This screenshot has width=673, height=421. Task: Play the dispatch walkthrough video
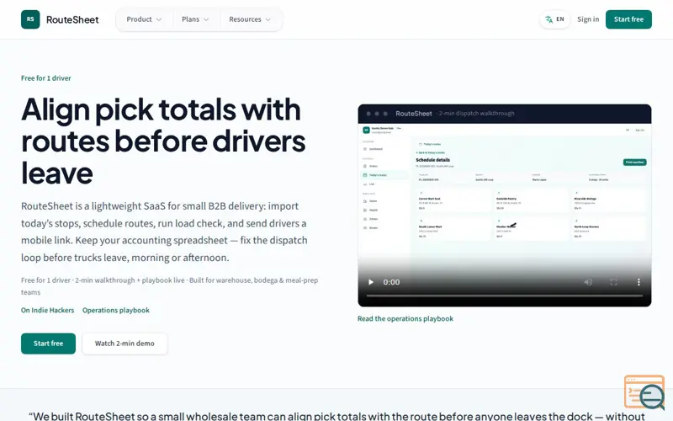371,282
